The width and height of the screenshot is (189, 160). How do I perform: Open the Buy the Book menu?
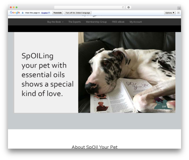click(55, 22)
